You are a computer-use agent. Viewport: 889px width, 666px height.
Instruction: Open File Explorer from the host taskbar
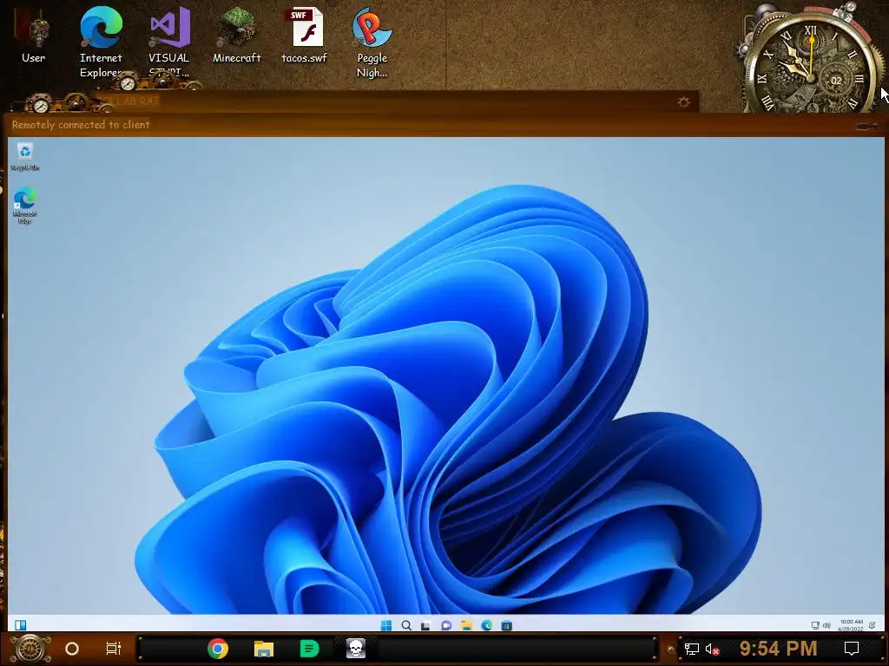tap(264, 649)
